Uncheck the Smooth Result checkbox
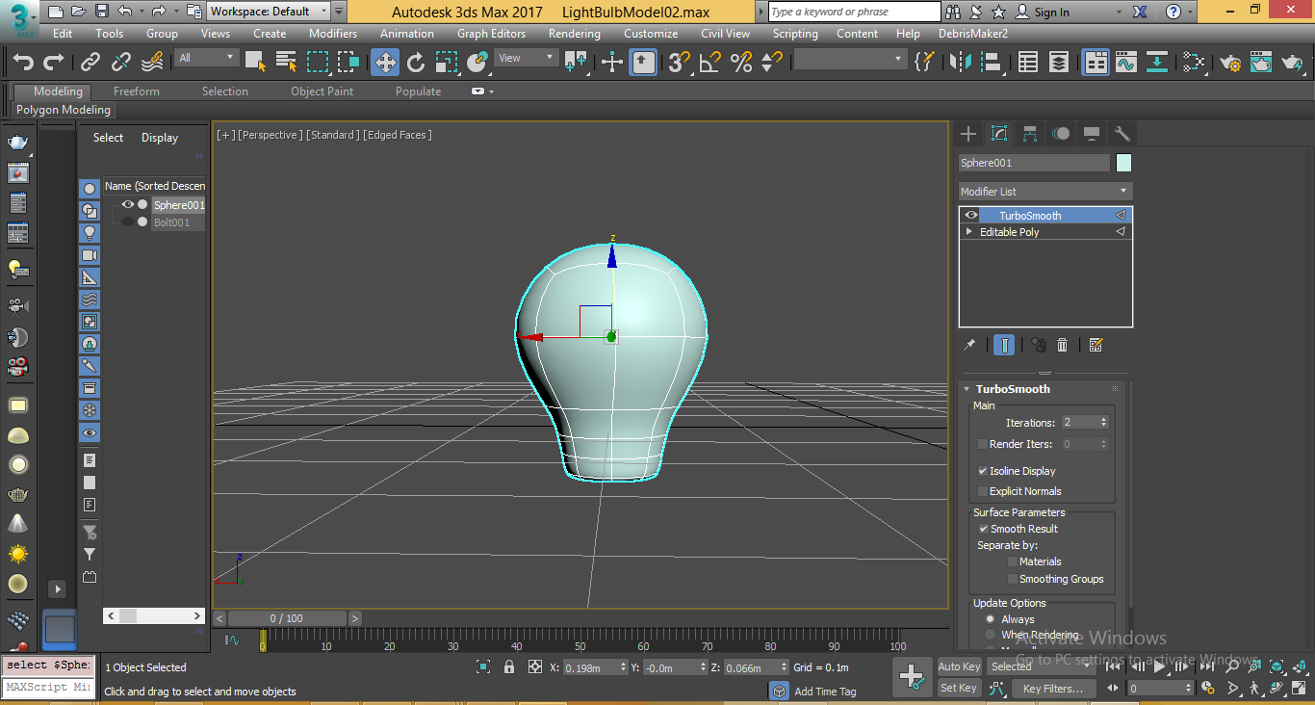 (984, 529)
